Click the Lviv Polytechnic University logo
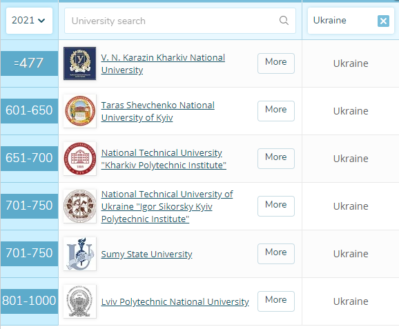Image resolution: width=399 pixels, height=329 pixels. tap(79, 301)
